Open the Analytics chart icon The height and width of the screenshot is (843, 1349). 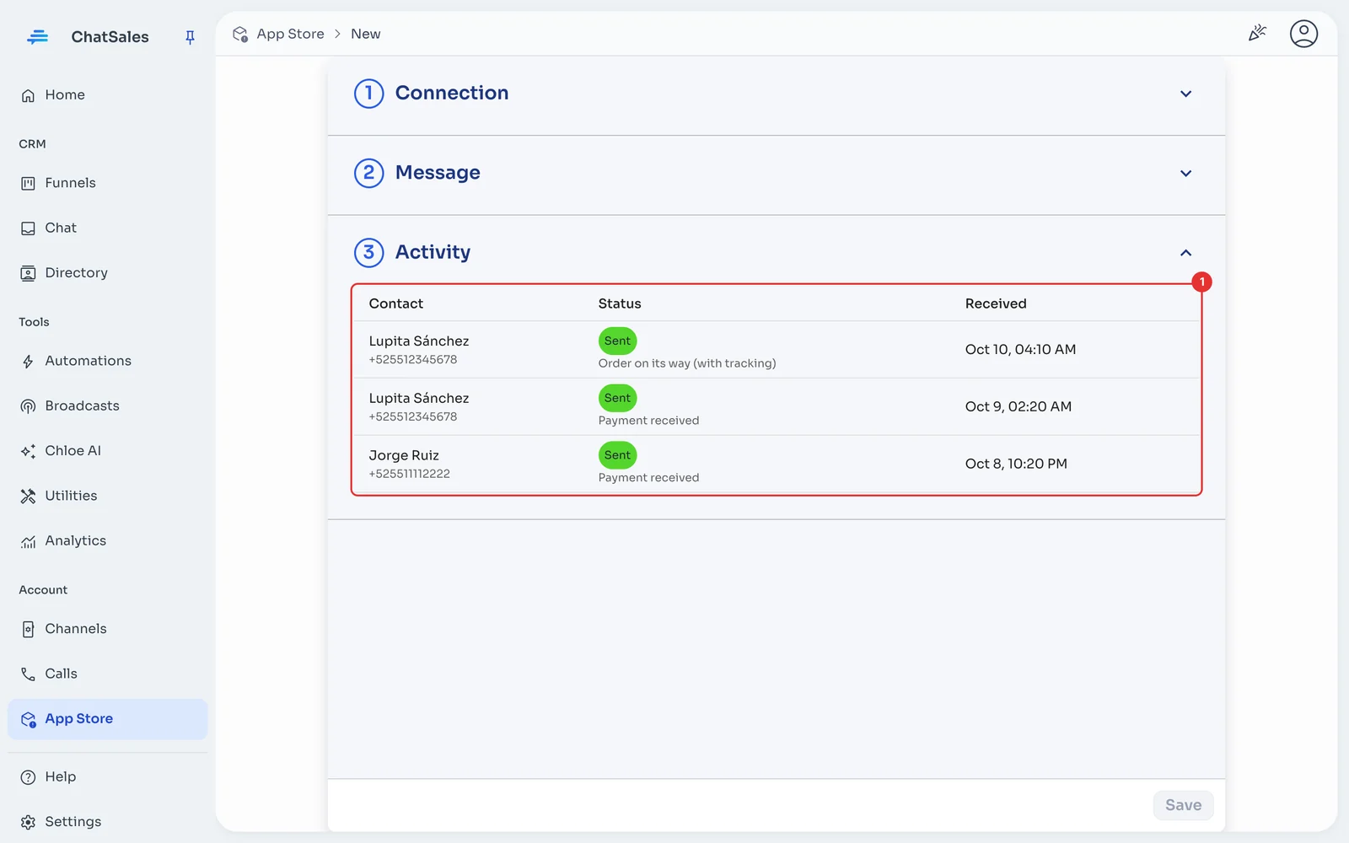[28, 541]
